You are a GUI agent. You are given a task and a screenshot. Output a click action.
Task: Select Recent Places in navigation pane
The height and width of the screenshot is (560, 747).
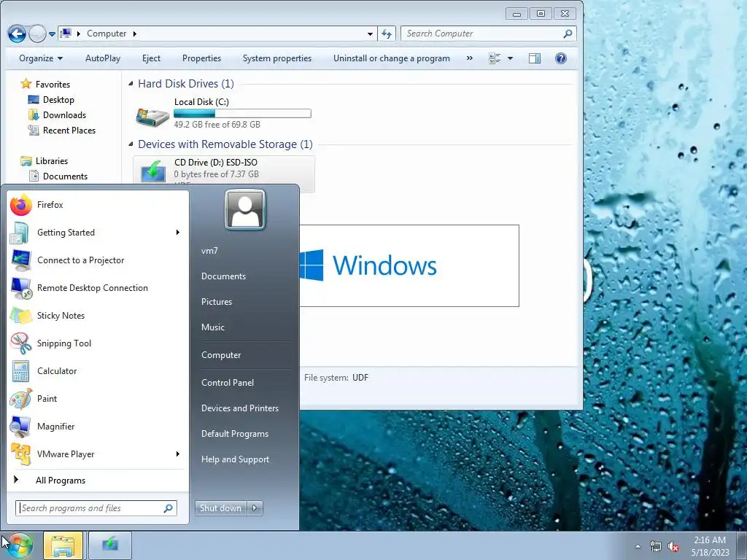point(69,131)
